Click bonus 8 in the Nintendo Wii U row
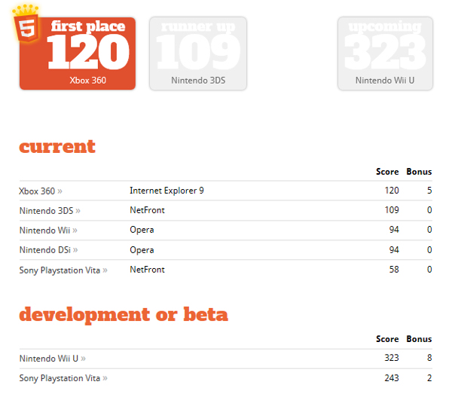This screenshot has width=452, height=400. pyautogui.click(x=429, y=358)
